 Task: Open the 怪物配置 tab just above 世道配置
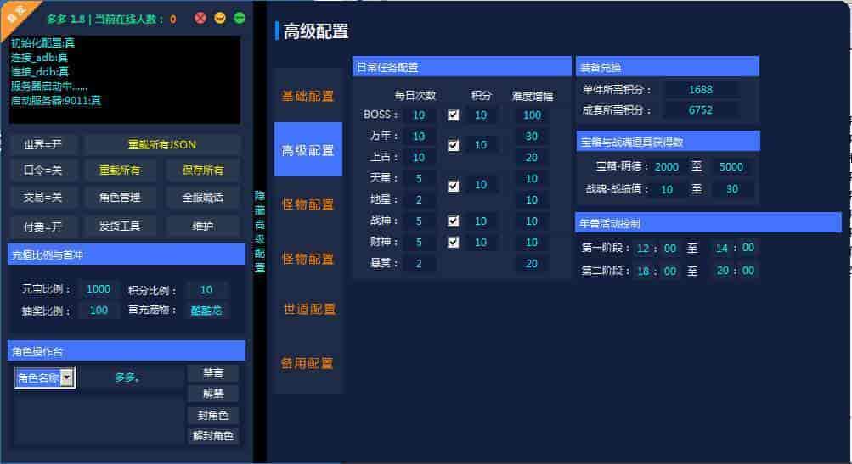click(x=308, y=259)
